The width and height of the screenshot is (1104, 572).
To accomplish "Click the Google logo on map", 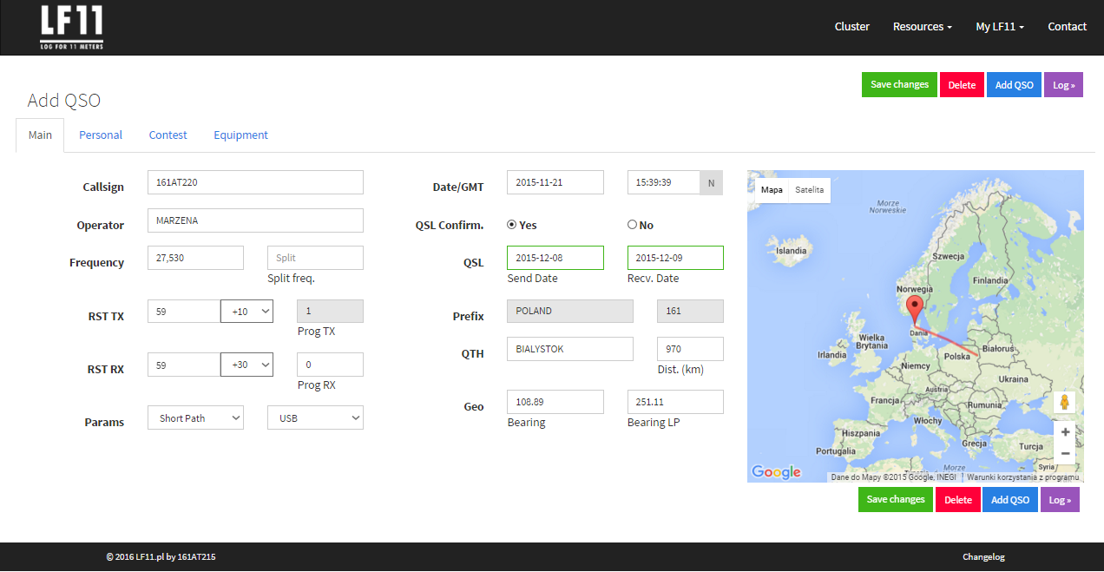I will tap(776, 472).
